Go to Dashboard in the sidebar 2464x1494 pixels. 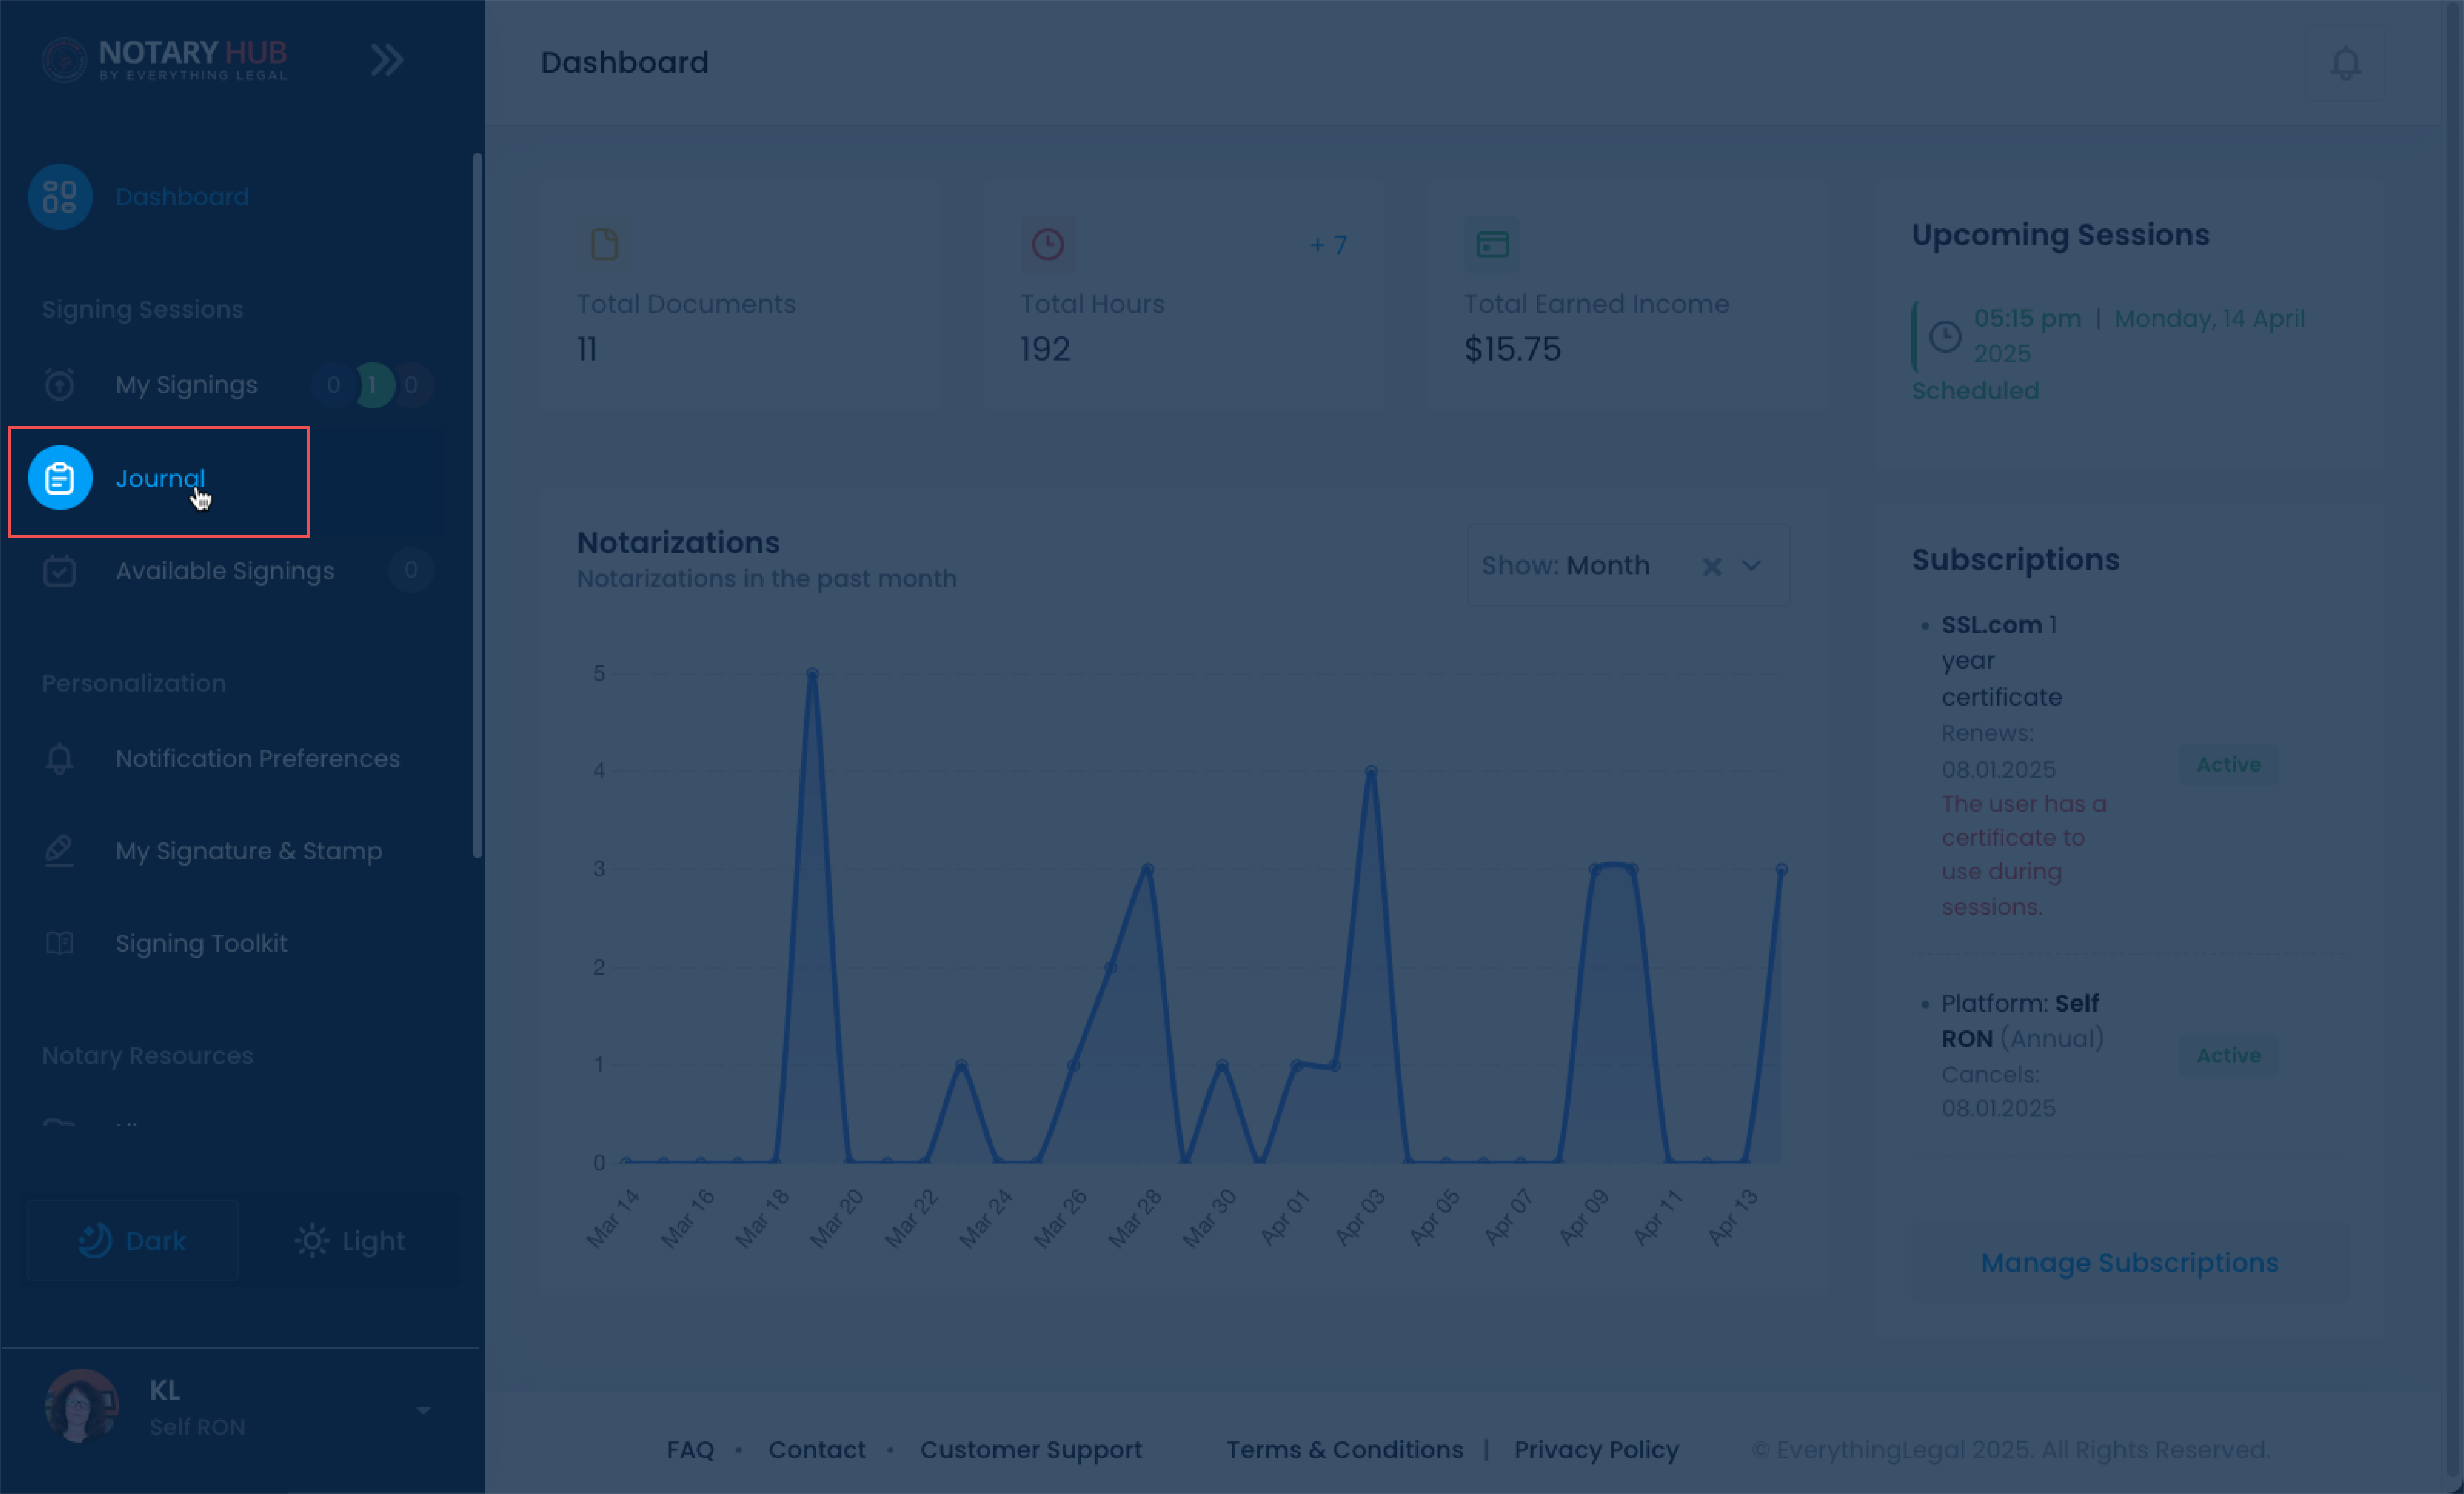pyautogui.click(x=182, y=197)
